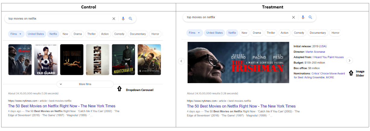Select the Documentary filter chip in Treatment
The height and width of the screenshot is (131, 370).
318,33
